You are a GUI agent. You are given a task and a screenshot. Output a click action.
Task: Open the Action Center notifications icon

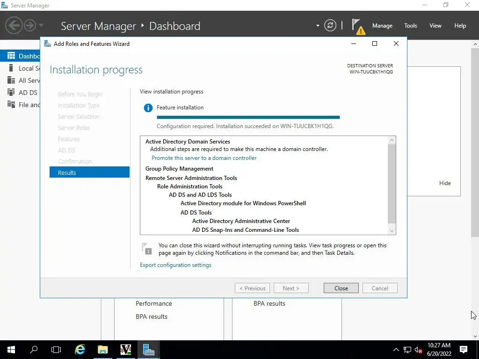464,350
